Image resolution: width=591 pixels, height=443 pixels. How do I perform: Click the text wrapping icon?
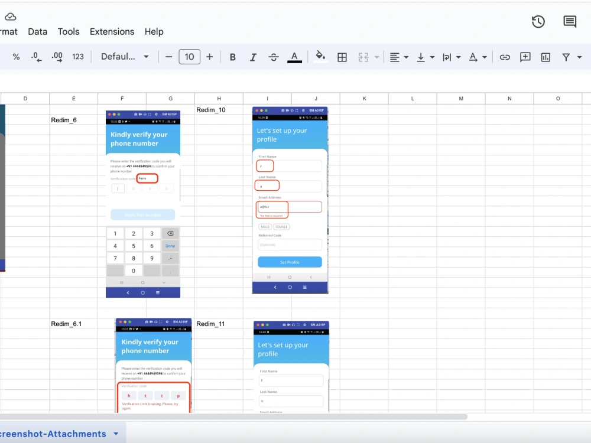tap(447, 57)
